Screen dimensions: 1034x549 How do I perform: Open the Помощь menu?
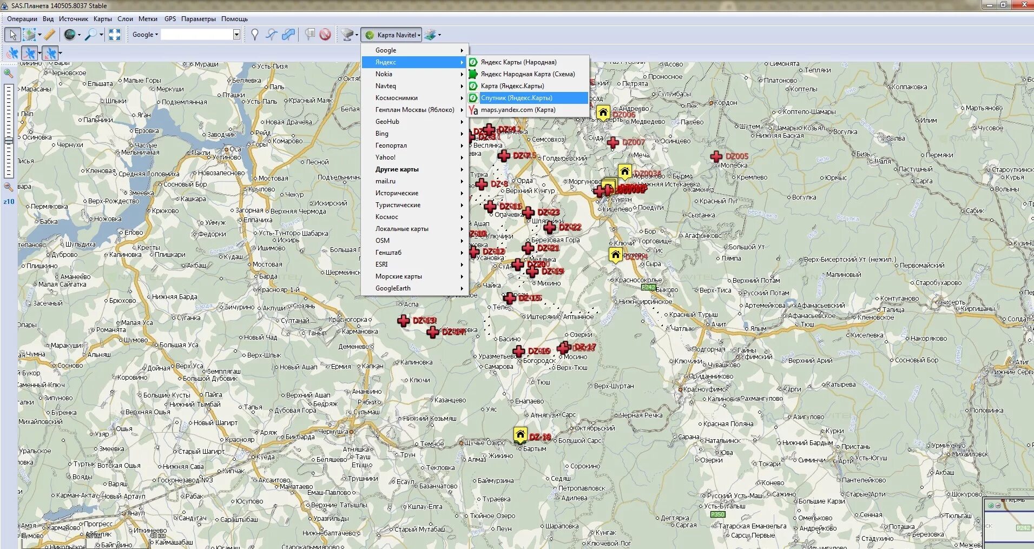click(x=235, y=19)
